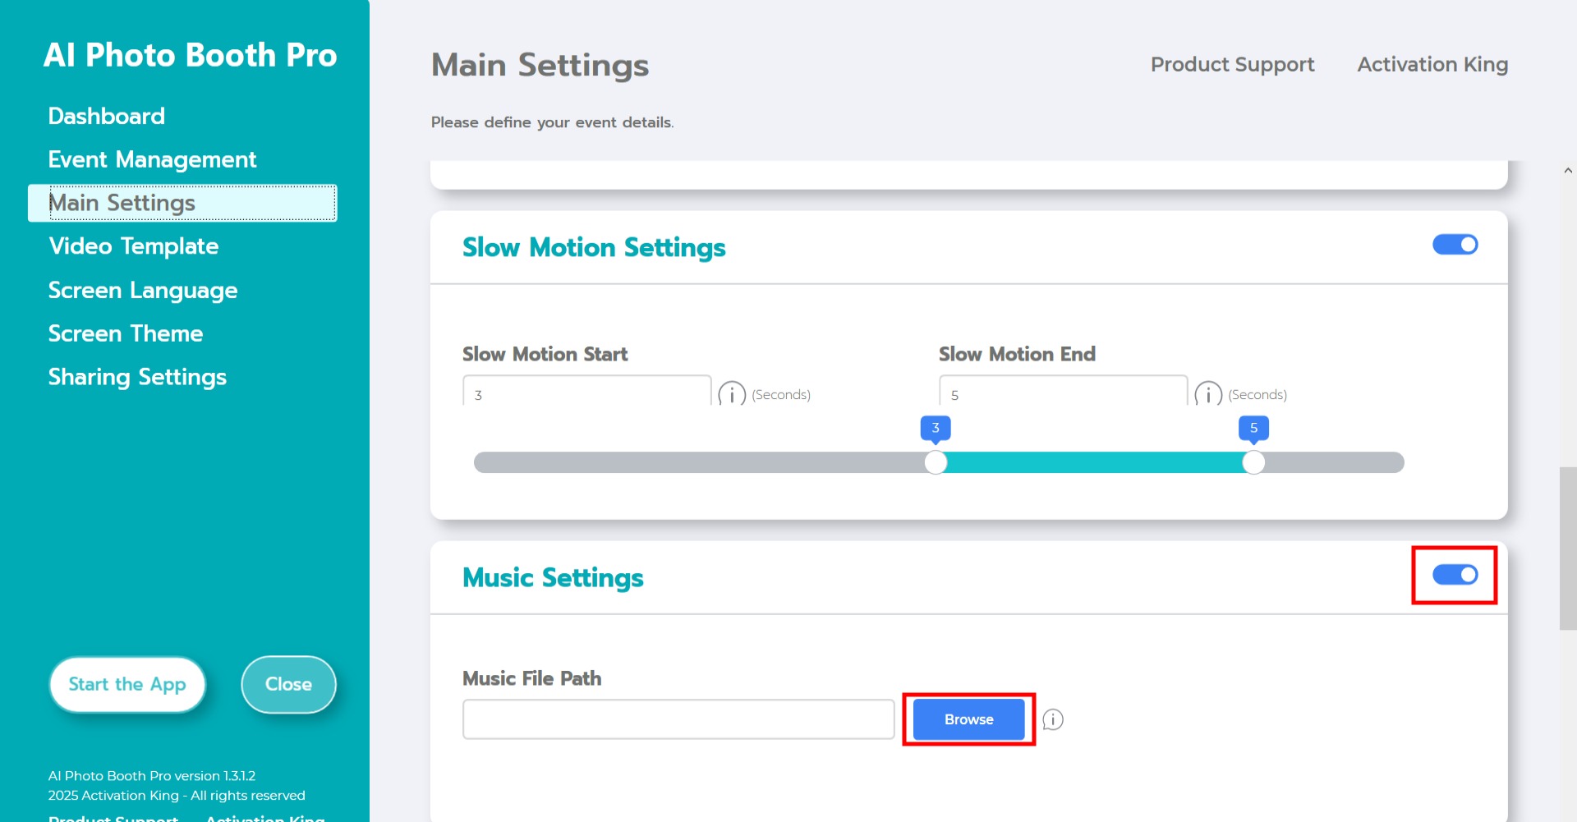The height and width of the screenshot is (822, 1577).
Task: Click info icon beside Slow Motion Start
Action: tap(731, 394)
